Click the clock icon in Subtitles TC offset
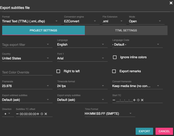Screen dimensions: 174x136 42,114
